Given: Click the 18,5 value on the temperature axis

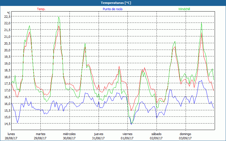Looking at the screenshot, I should coord(7,70).
